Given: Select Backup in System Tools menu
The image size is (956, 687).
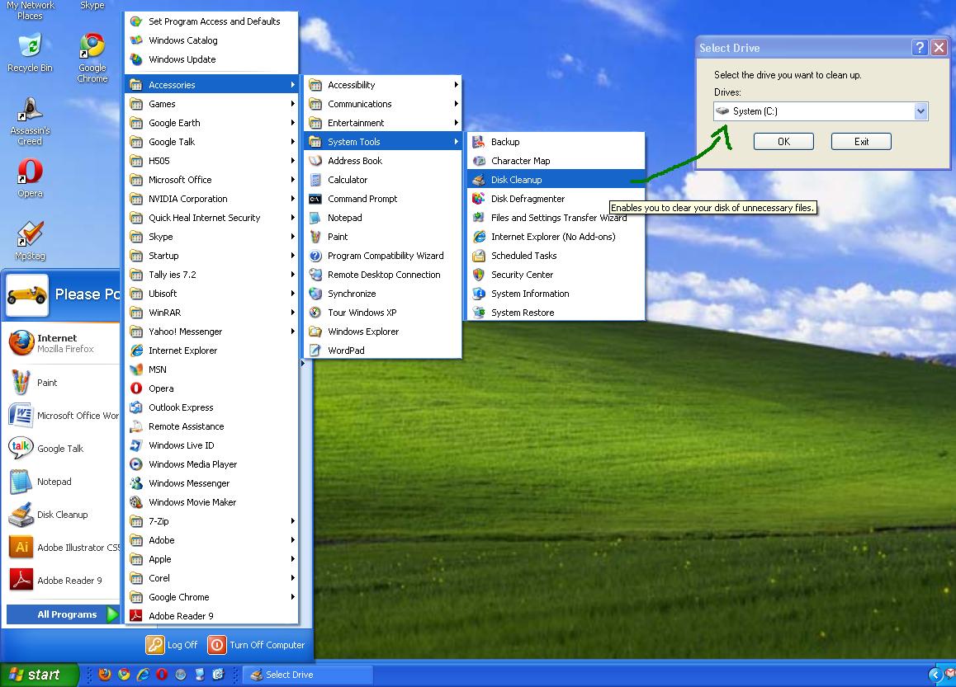Looking at the screenshot, I should 556,141.
